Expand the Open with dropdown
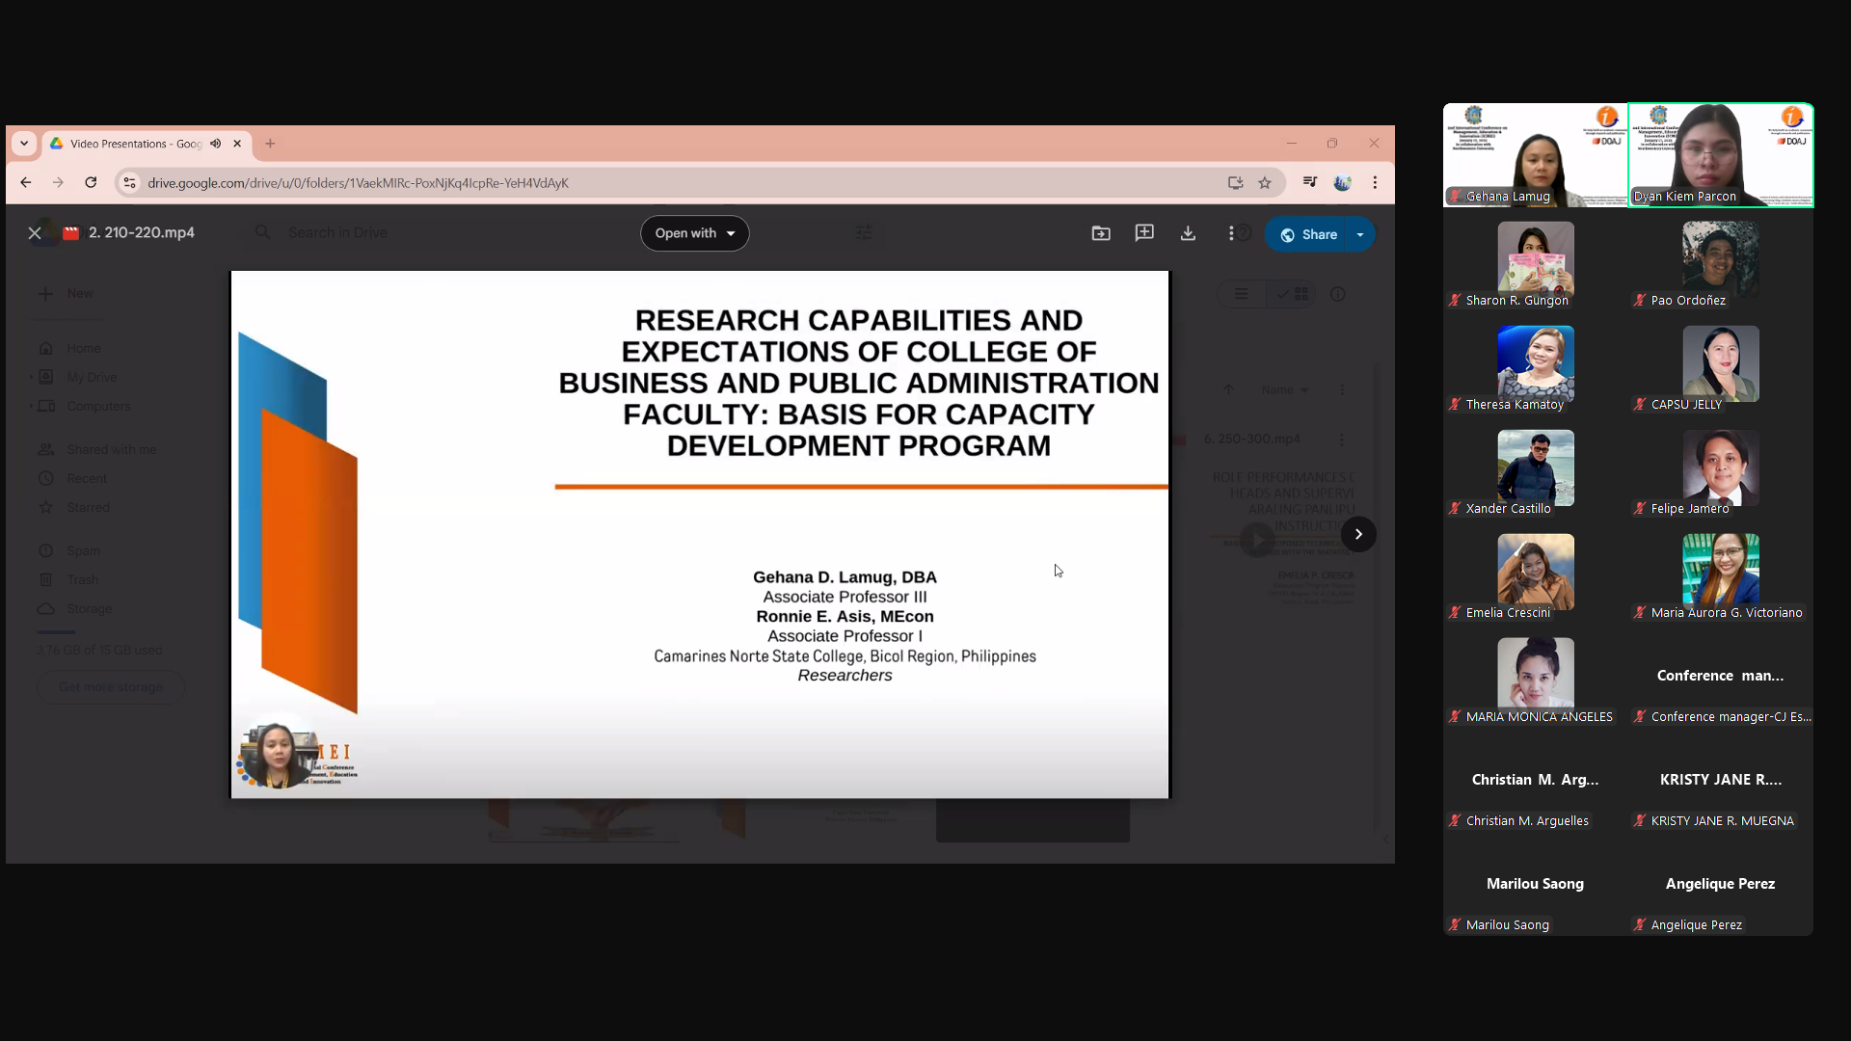The image size is (1851, 1041). [x=694, y=233]
